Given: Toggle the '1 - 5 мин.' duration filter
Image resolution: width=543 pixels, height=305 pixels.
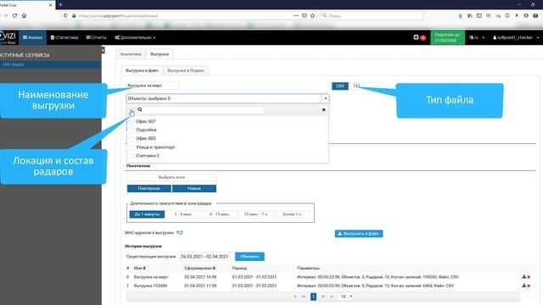Looking at the screenshot, I should 183,214.
